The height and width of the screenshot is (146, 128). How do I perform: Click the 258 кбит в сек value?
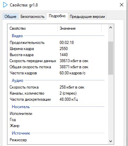pyautogui.click(x=72, y=87)
